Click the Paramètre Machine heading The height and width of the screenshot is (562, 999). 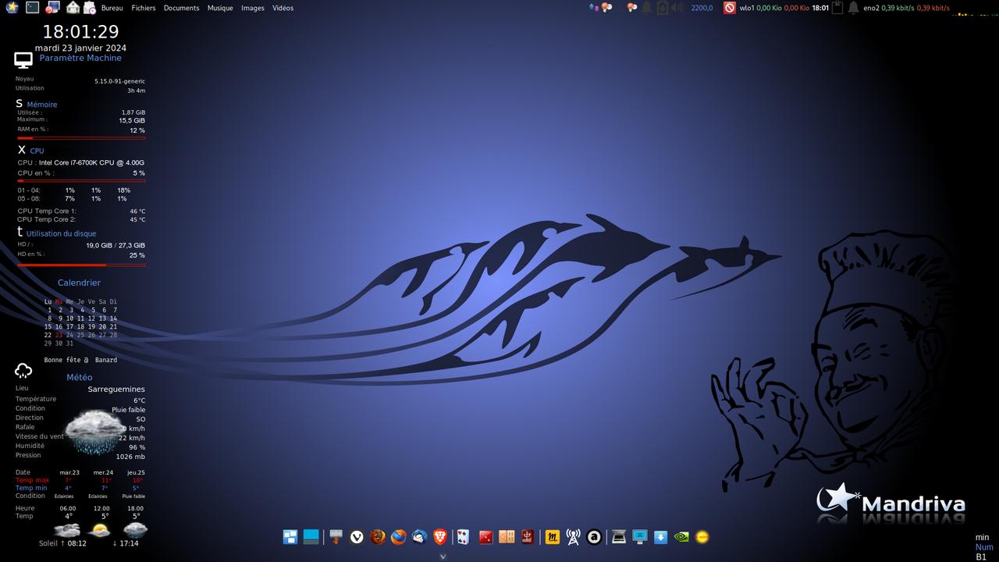pos(80,58)
